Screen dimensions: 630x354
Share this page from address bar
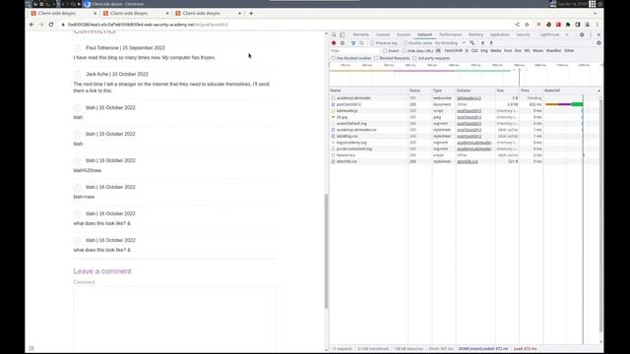pyautogui.click(x=517, y=25)
